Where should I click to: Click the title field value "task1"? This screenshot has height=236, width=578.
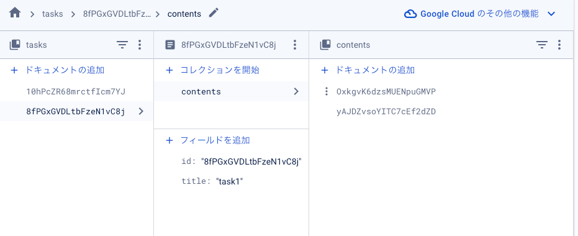point(230,181)
